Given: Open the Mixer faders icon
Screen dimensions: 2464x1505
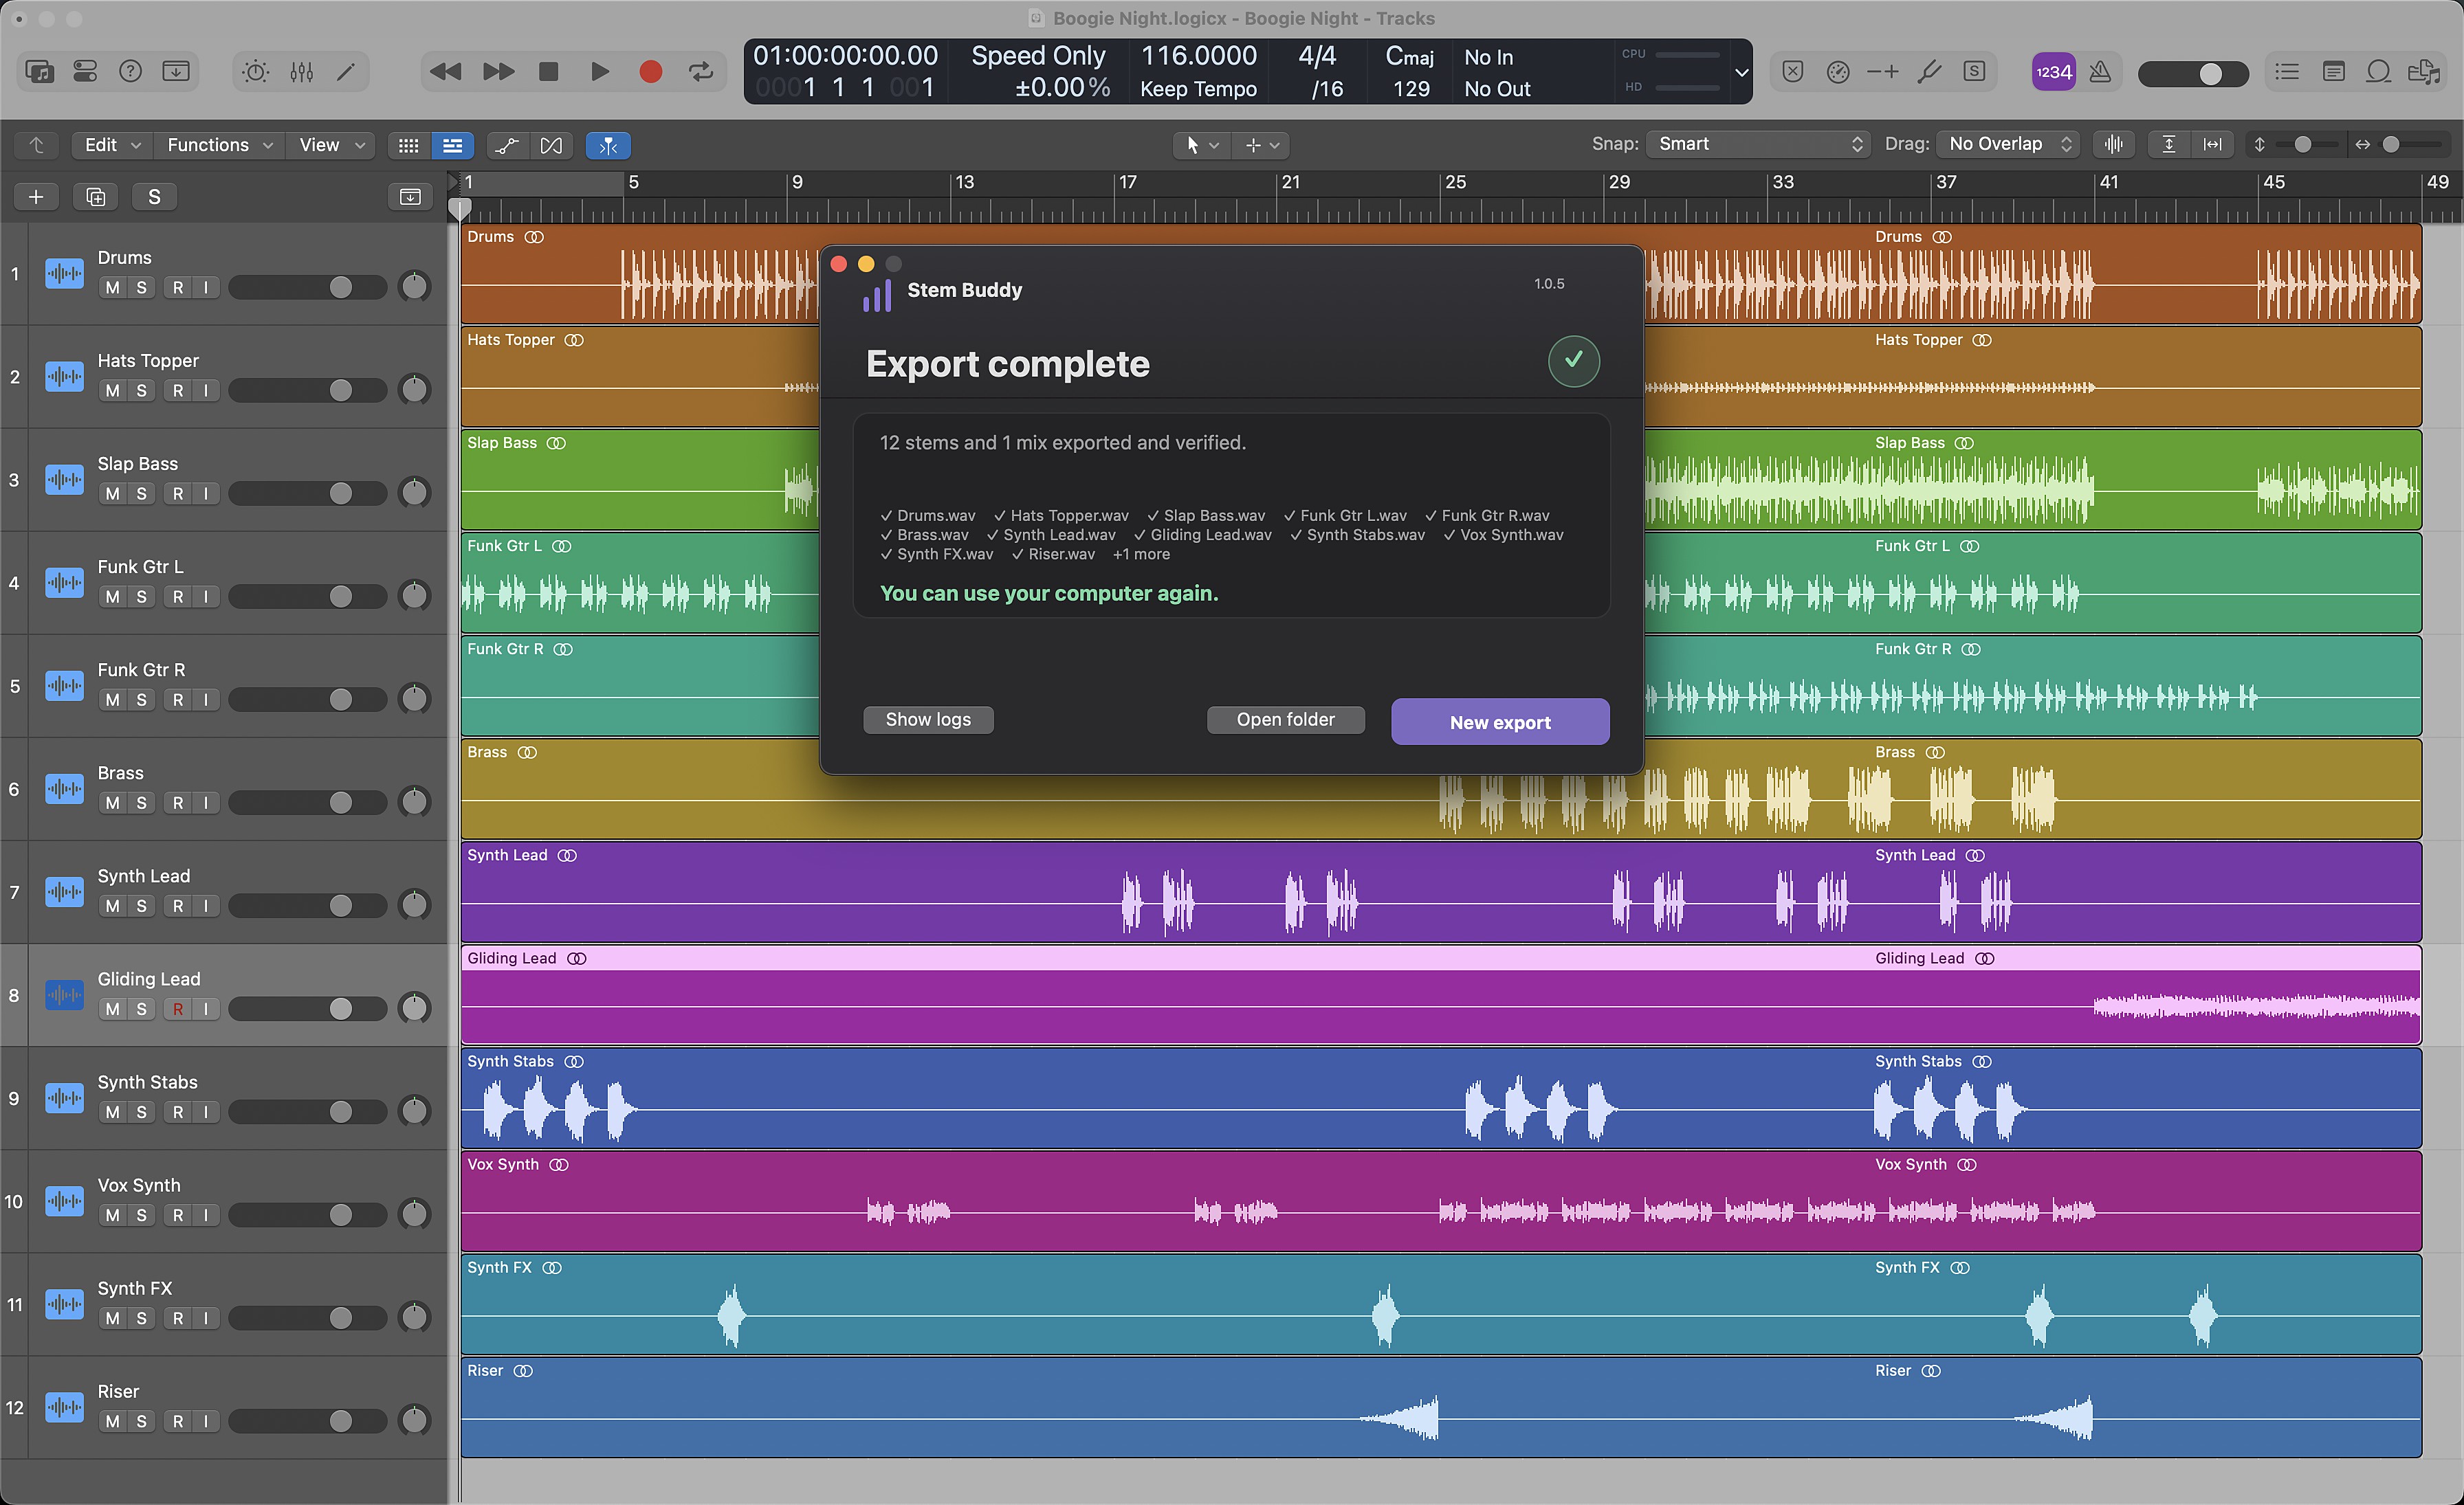Looking at the screenshot, I should pyautogui.click(x=301, y=72).
